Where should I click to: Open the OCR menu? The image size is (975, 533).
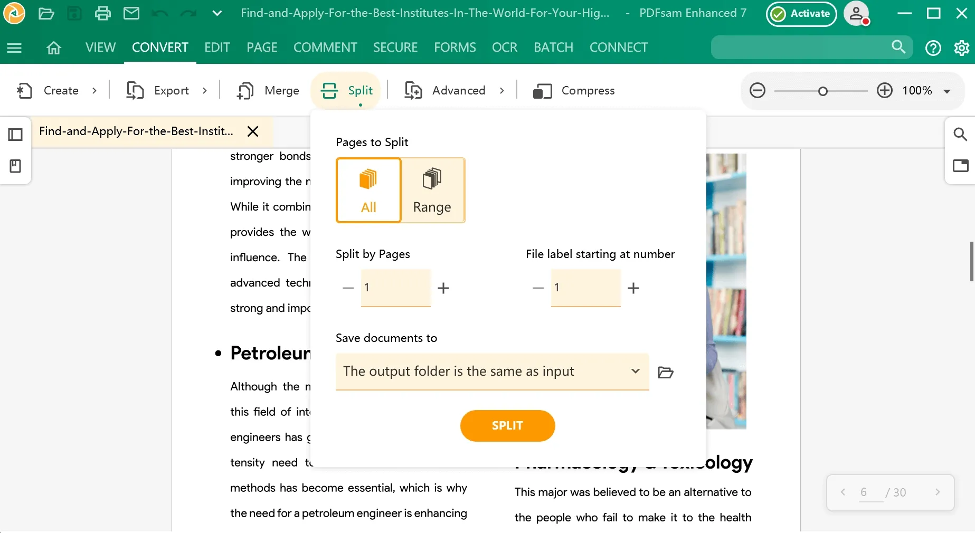(504, 47)
